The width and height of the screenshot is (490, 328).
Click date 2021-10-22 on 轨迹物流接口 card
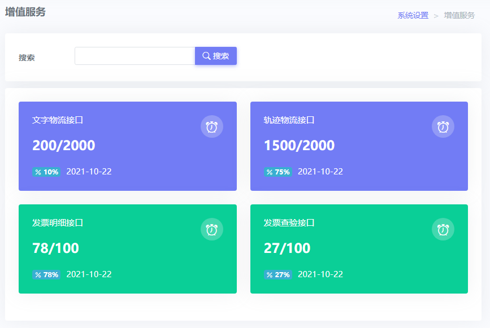pyautogui.click(x=320, y=172)
